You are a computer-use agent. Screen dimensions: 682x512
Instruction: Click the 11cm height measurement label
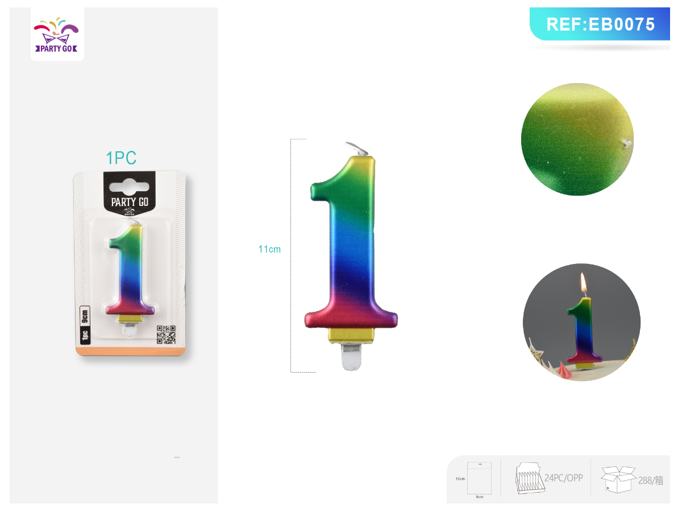click(x=269, y=249)
